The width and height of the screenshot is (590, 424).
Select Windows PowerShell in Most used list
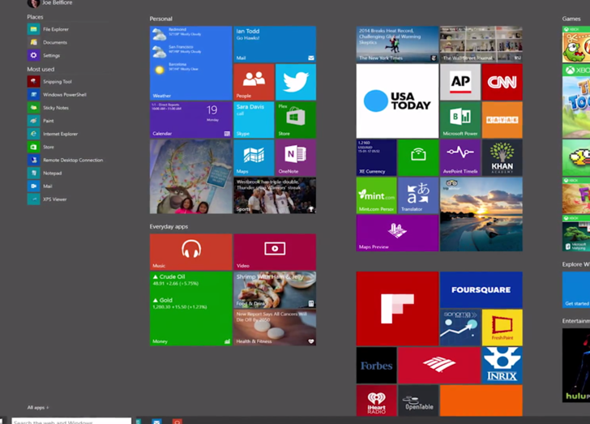click(63, 95)
